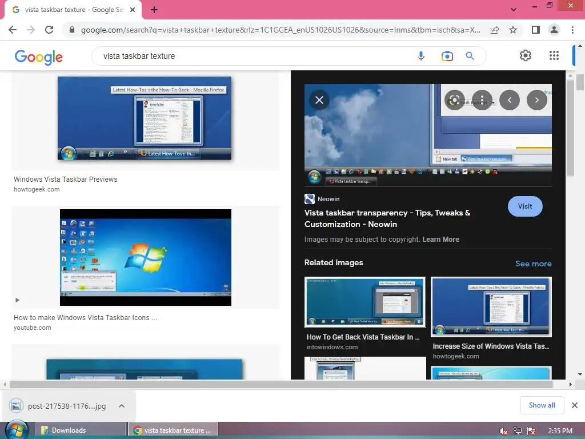Screen dimensions: 585x439
Task: Close the downloads bar
Action: pos(575,405)
